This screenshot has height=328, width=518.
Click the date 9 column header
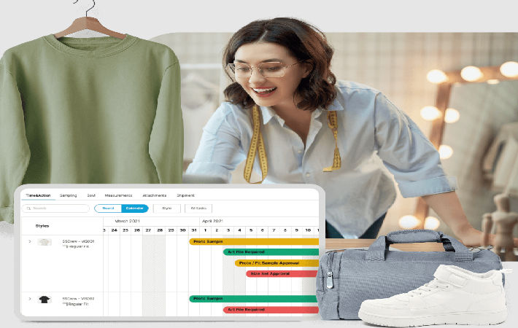coord(297,230)
